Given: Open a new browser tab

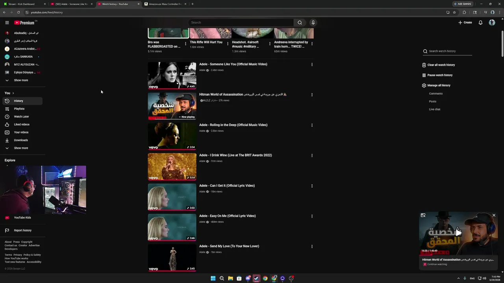Looking at the screenshot, I should [192, 4].
